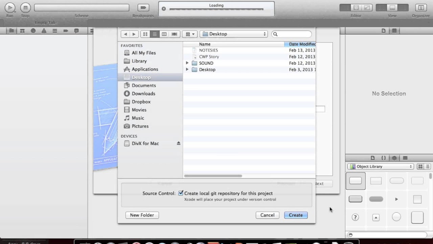Viewport: 433px width, 244px height.
Task: Expand the SOUND folder disclosure triangle
Action: (x=187, y=63)
